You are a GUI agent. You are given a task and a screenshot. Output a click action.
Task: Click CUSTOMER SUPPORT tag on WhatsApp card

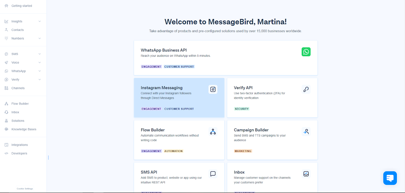[x=179, y=67]
